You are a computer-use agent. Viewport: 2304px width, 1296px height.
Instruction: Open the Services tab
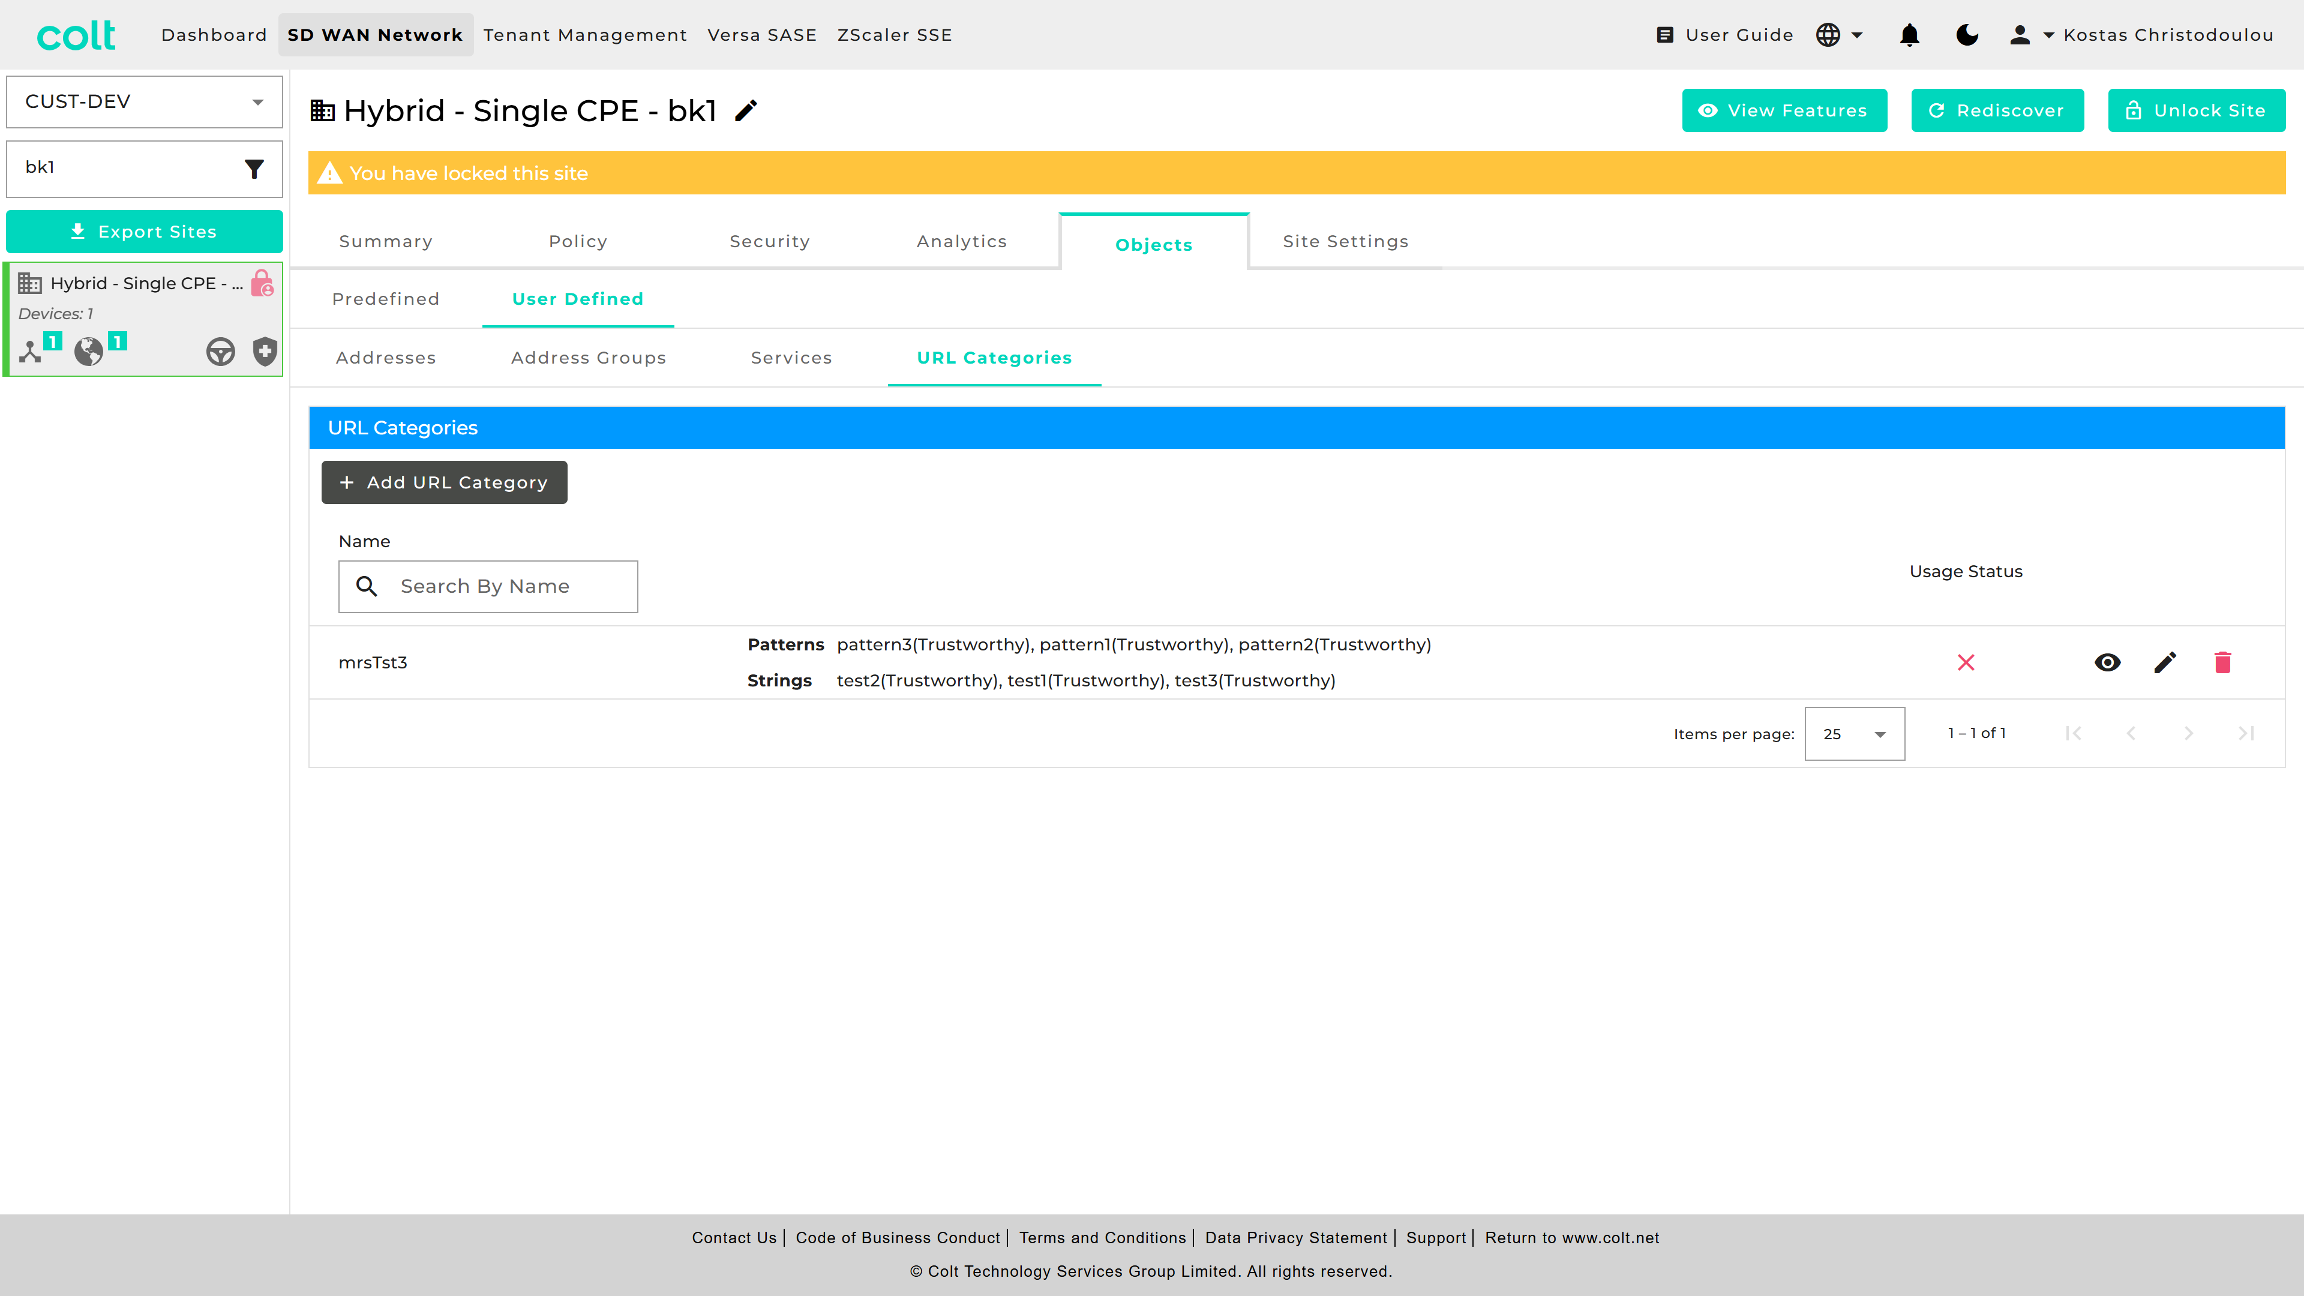[791, 358]
